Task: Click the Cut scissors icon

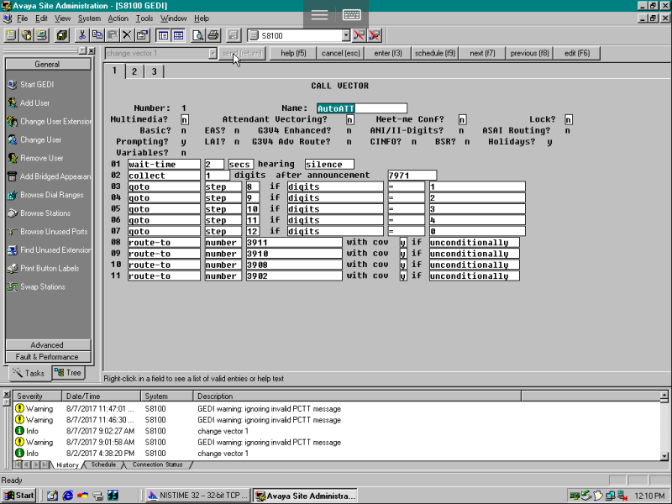Action: tap(82, 35)
